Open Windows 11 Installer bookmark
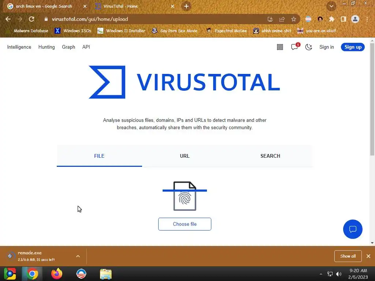The image size is (375, 281). pos(122,31)
